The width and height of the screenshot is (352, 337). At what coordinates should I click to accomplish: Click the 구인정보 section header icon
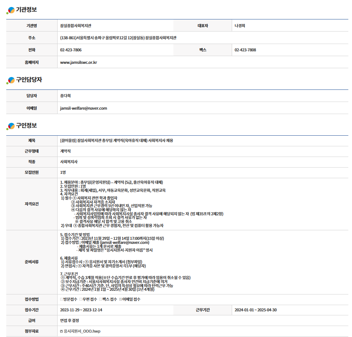[x=11, y=126]
